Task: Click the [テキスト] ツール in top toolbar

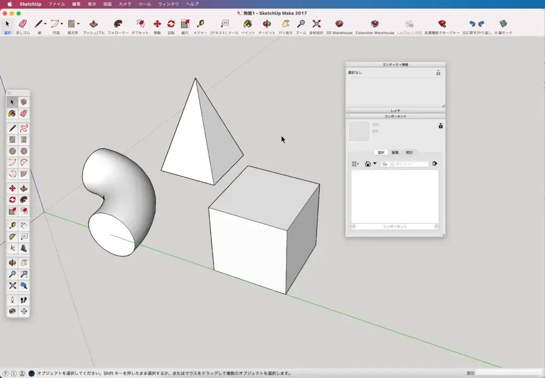Action: point(225,27)
